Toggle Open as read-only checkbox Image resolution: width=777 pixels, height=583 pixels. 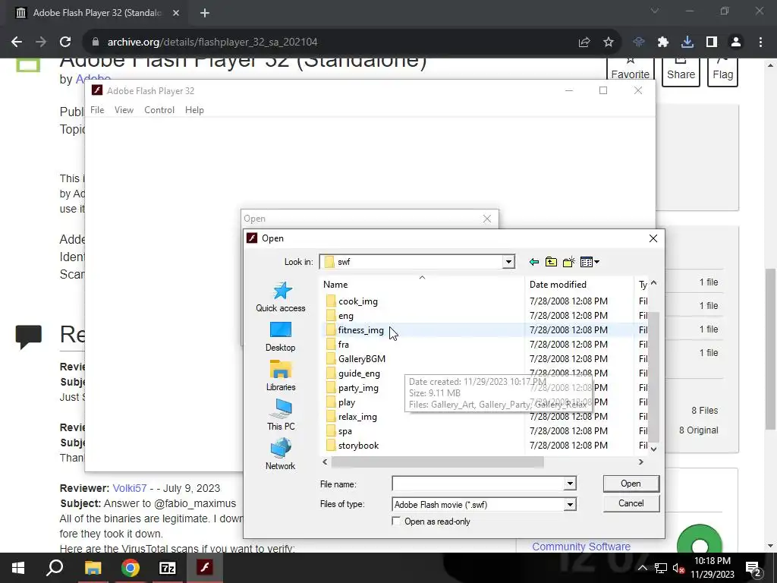click(x=396, y=522)
